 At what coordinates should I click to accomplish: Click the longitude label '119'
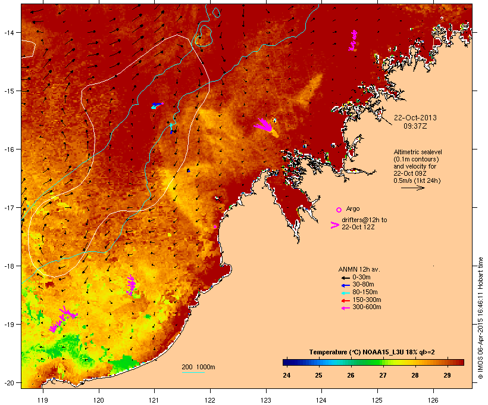[43, 400]
